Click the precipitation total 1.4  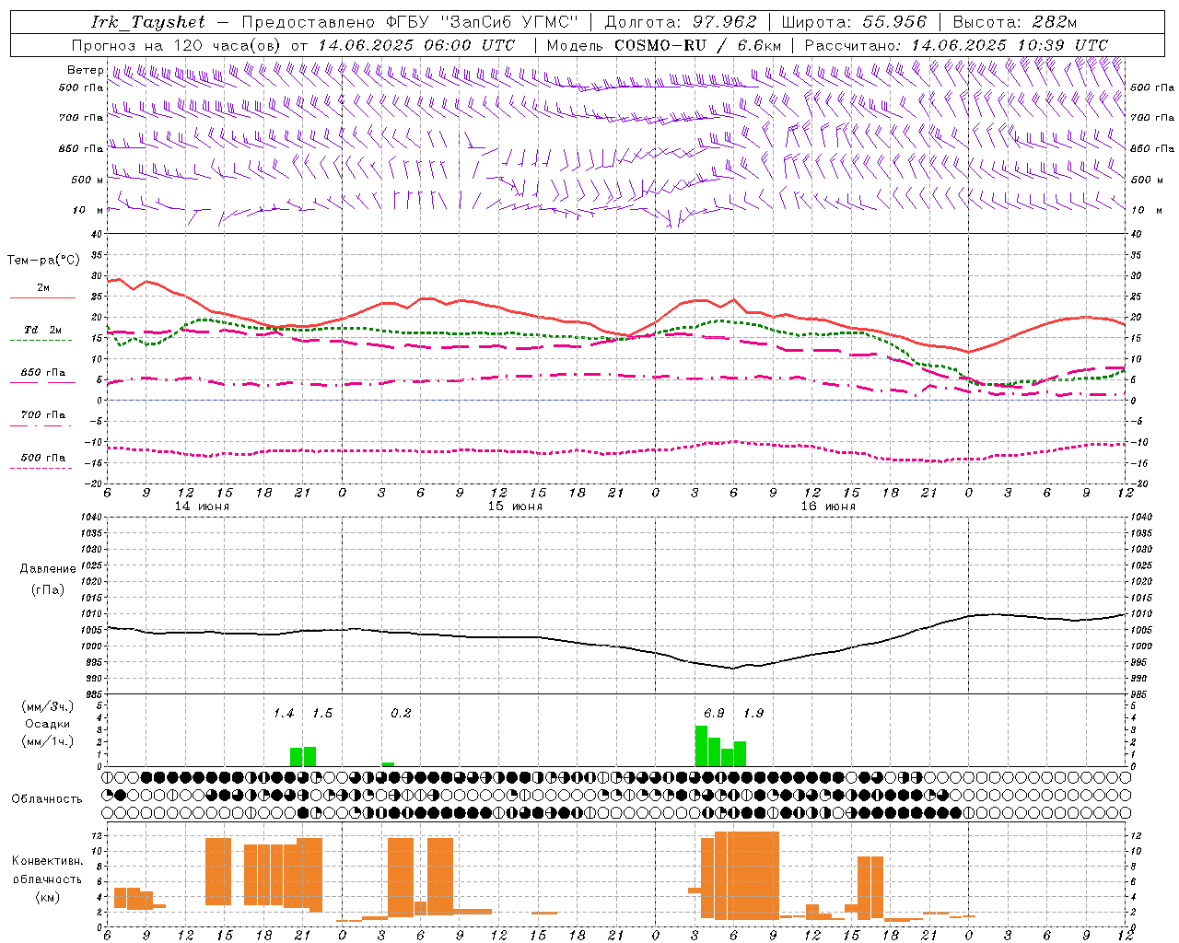point(284,714)
